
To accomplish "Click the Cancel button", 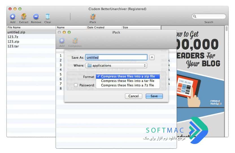I will pyautogui.click(x=133, y=96).
